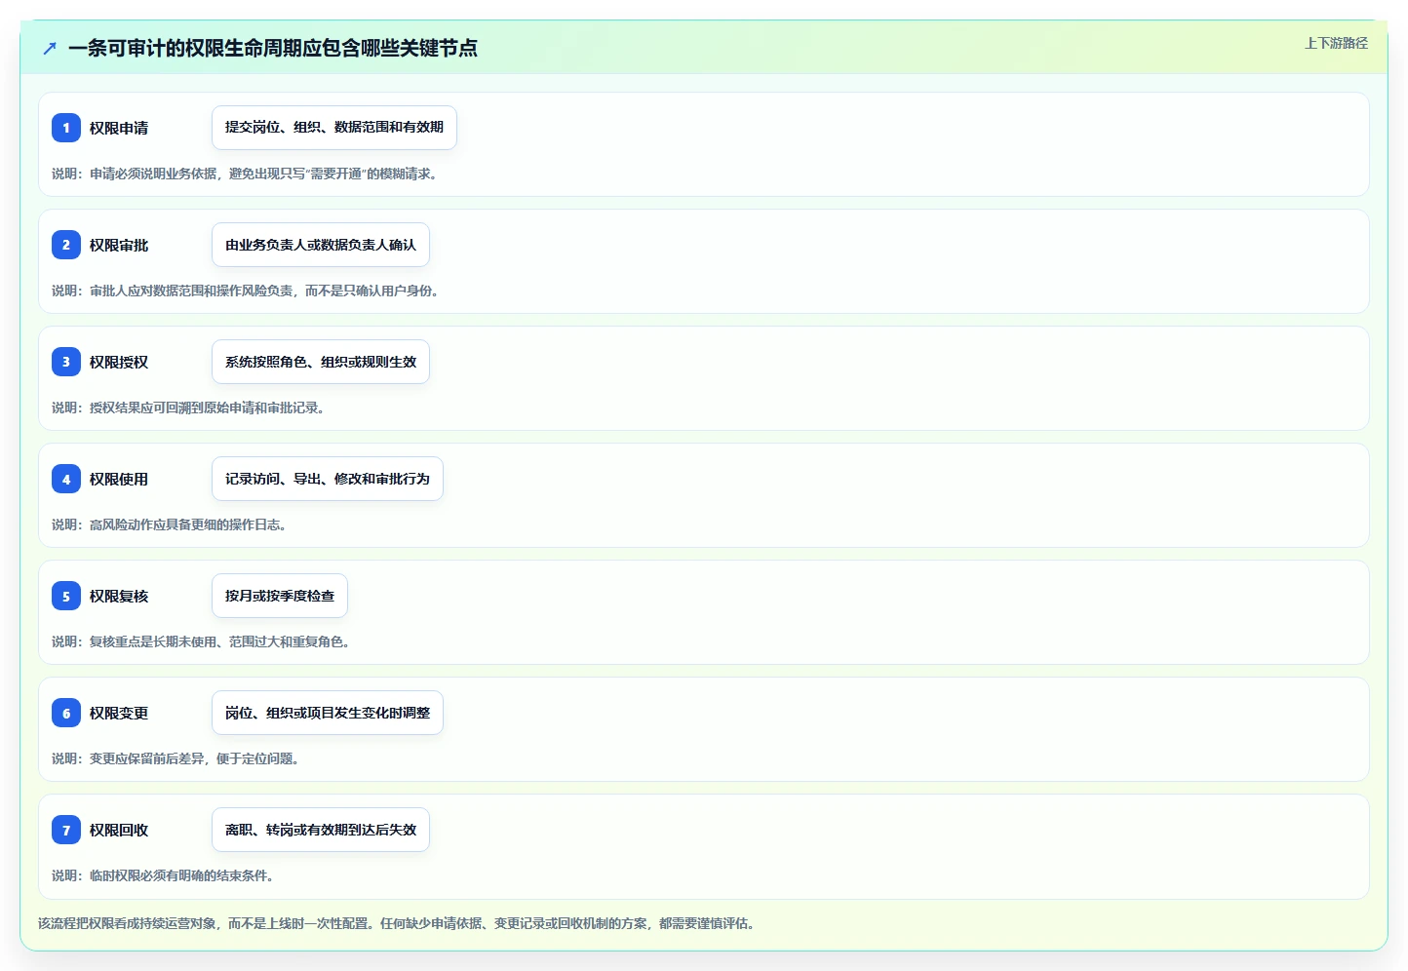
Task: Select the 岗位、组织或项目发生变化时调整 chip
Action: point(328,713)
